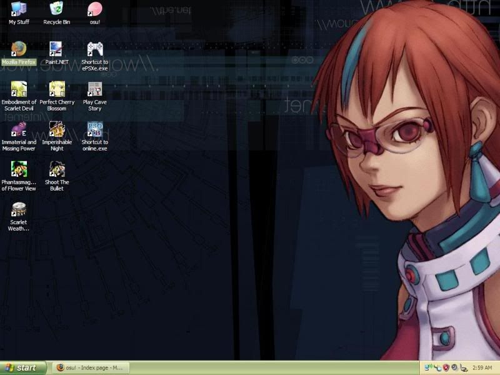Screen dimensions: 500x375
Task: Click the 2:59 AM taskbar clock
Action: pos(482,367)
